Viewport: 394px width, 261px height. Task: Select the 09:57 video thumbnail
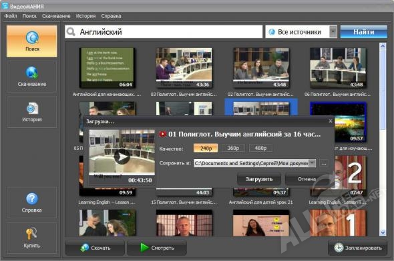pyautogui.click(x=351, y=122)
